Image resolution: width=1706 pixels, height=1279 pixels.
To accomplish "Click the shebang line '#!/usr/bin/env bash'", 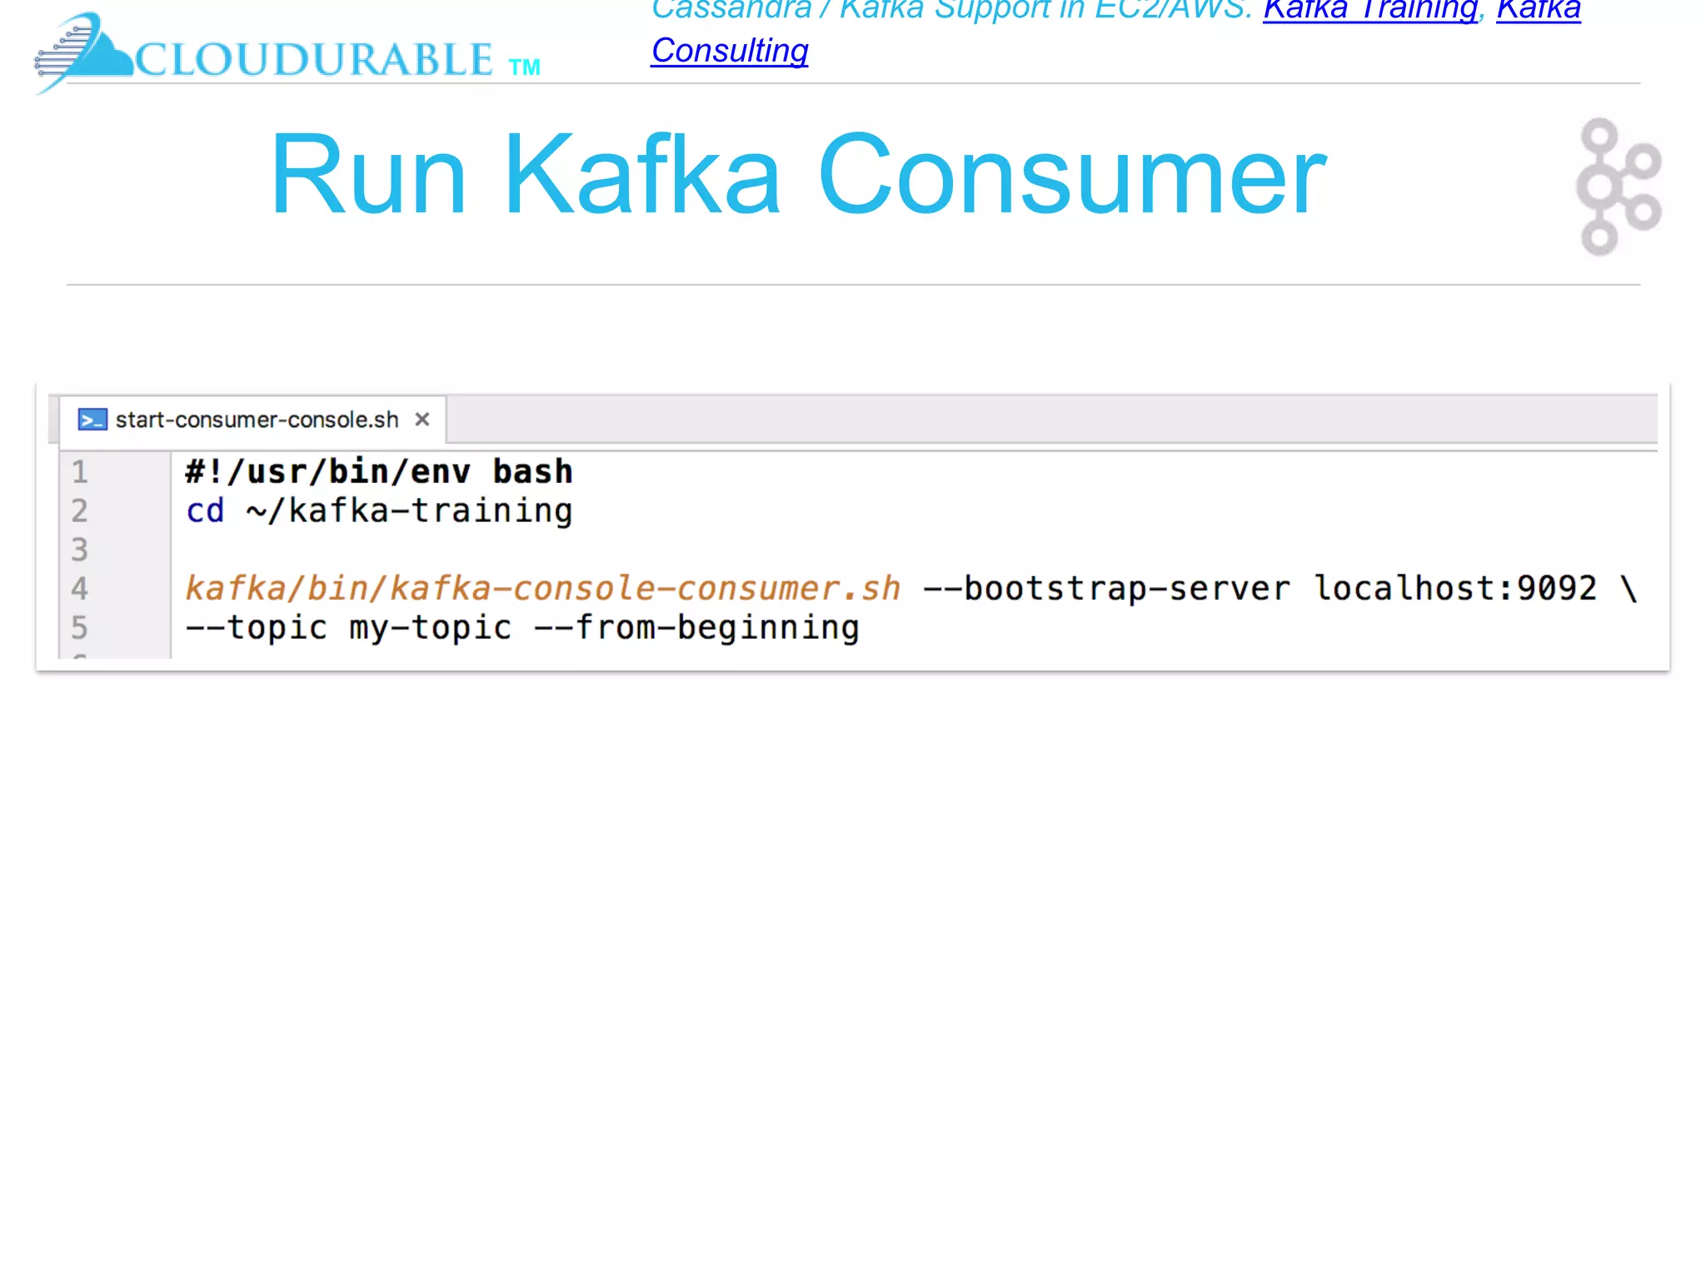I will click(x=379, y=472).
